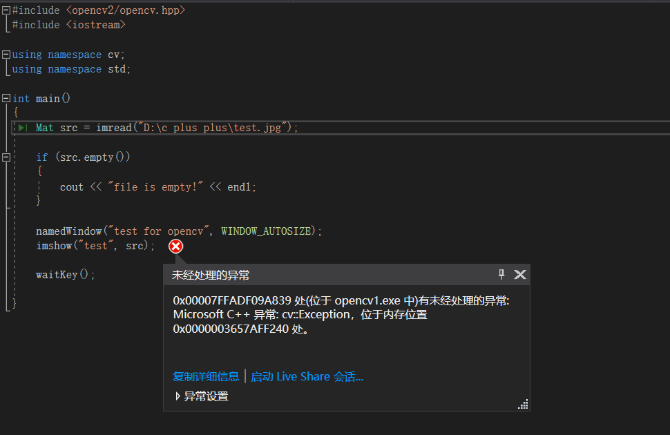Collapse the using namespace block
Viewport: 670px width, 435px height.
[6, 55]
